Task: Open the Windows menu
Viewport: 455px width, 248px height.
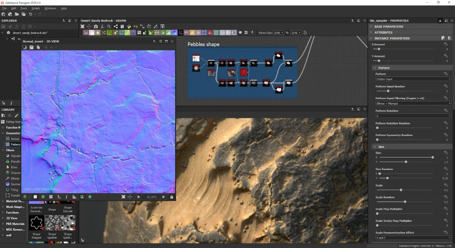Action: pos(50,8)
